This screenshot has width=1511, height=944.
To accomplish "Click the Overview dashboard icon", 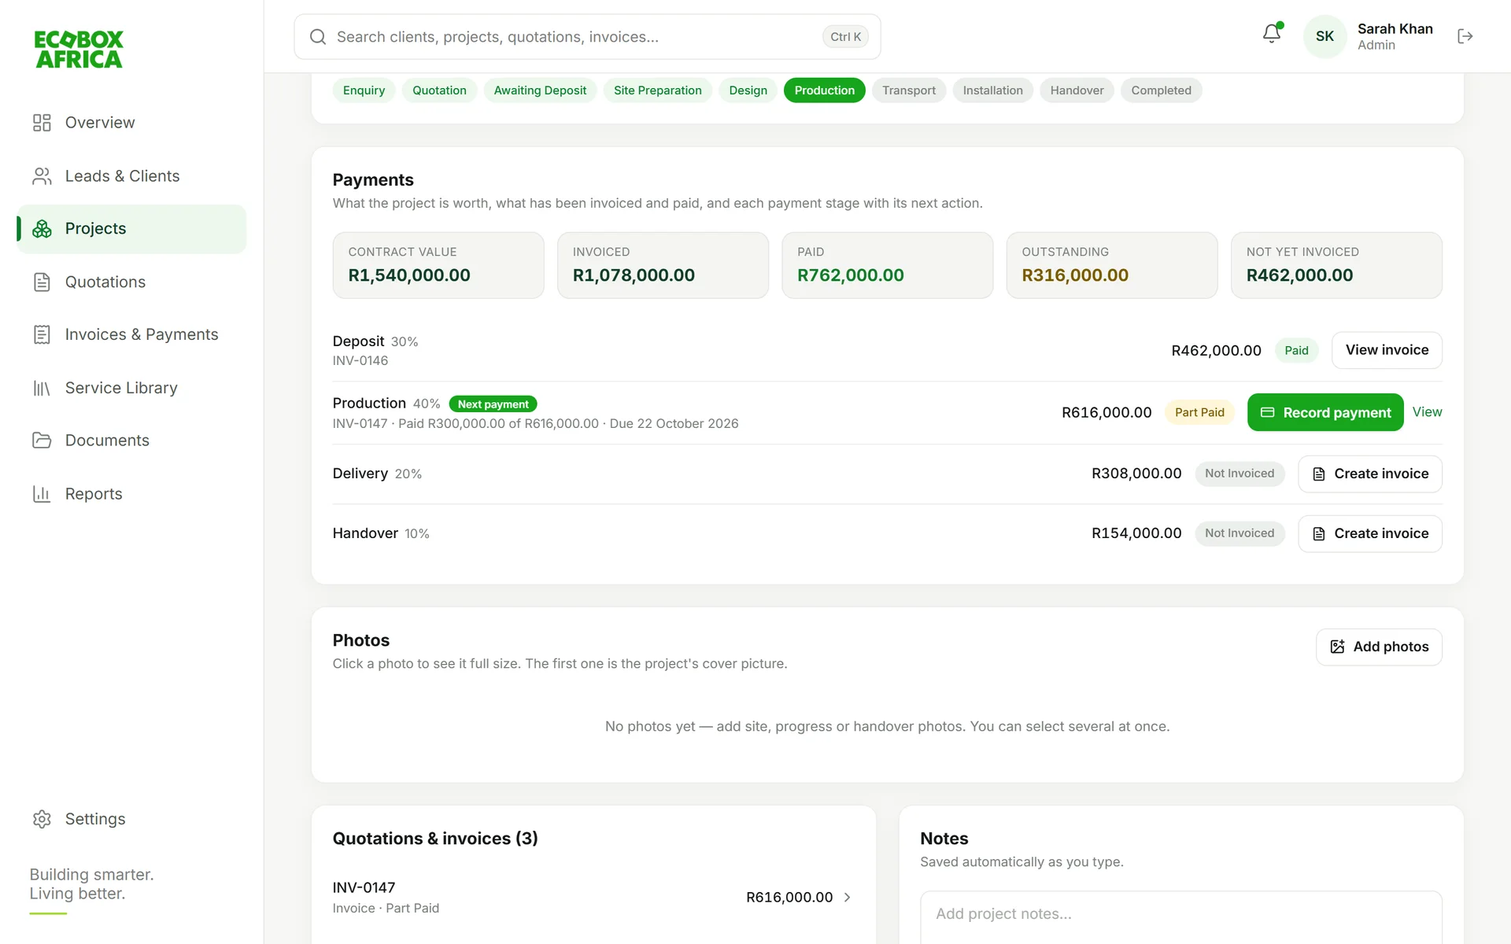I will [42, 123].
